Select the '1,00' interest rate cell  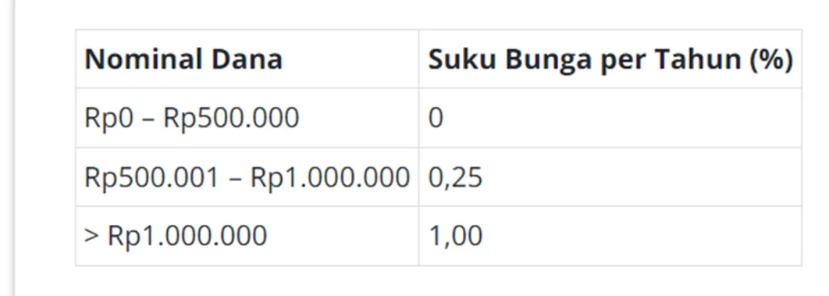coord(610,236)
